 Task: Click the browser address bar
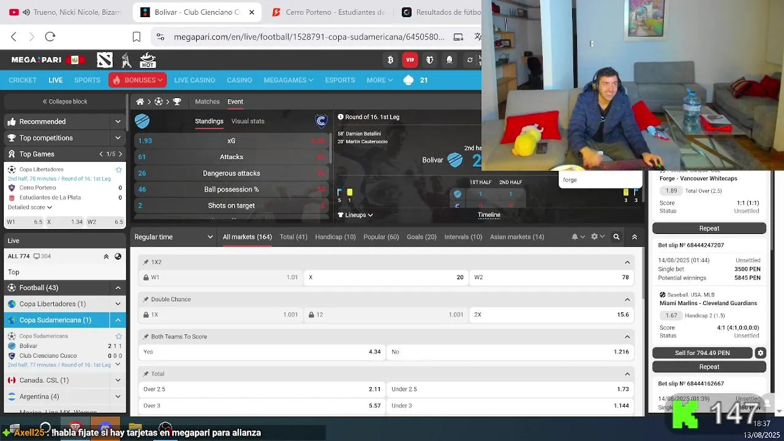click(x=309, y=37)
